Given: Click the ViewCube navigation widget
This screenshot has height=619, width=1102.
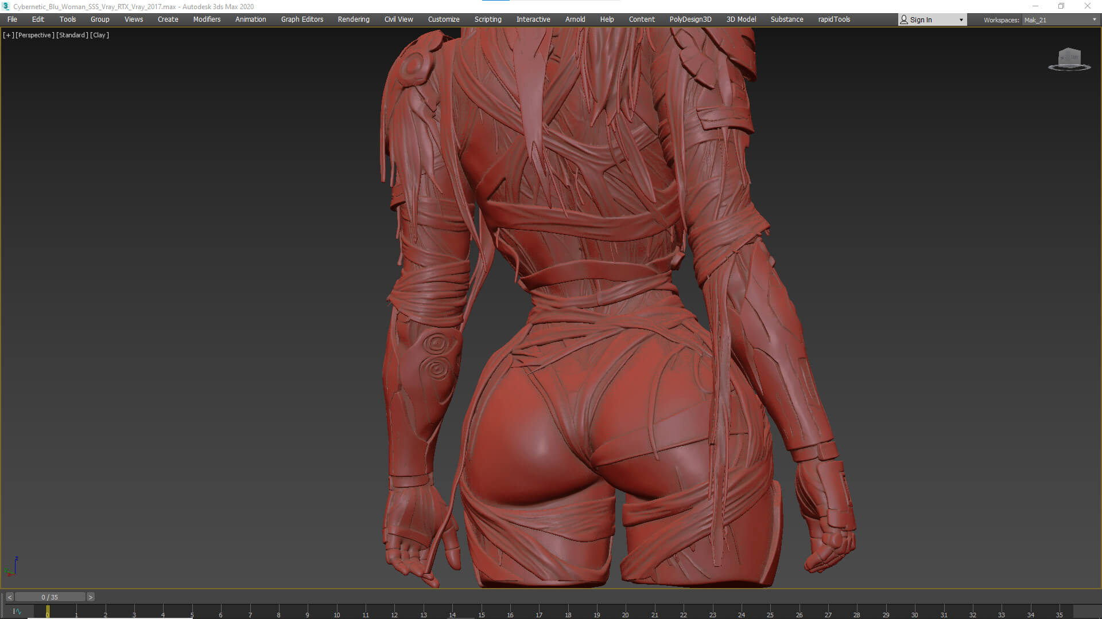Looking at the screenshot, I should 1069,60.
